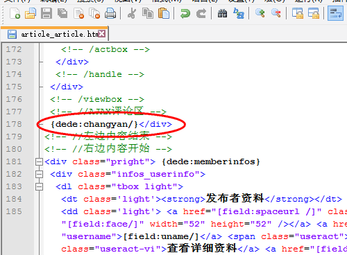Redo the last undone edit
Image resolution: width=347 pixels, height=255 pixels.
[x=201, y=13]
